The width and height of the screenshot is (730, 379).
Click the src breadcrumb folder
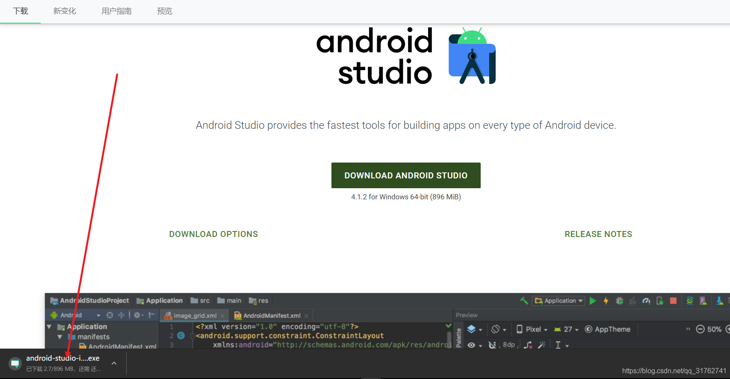[200, 301]
